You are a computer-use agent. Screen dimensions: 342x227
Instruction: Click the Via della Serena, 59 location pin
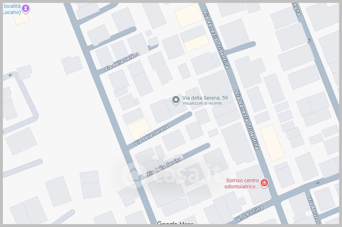coord(176,100)
